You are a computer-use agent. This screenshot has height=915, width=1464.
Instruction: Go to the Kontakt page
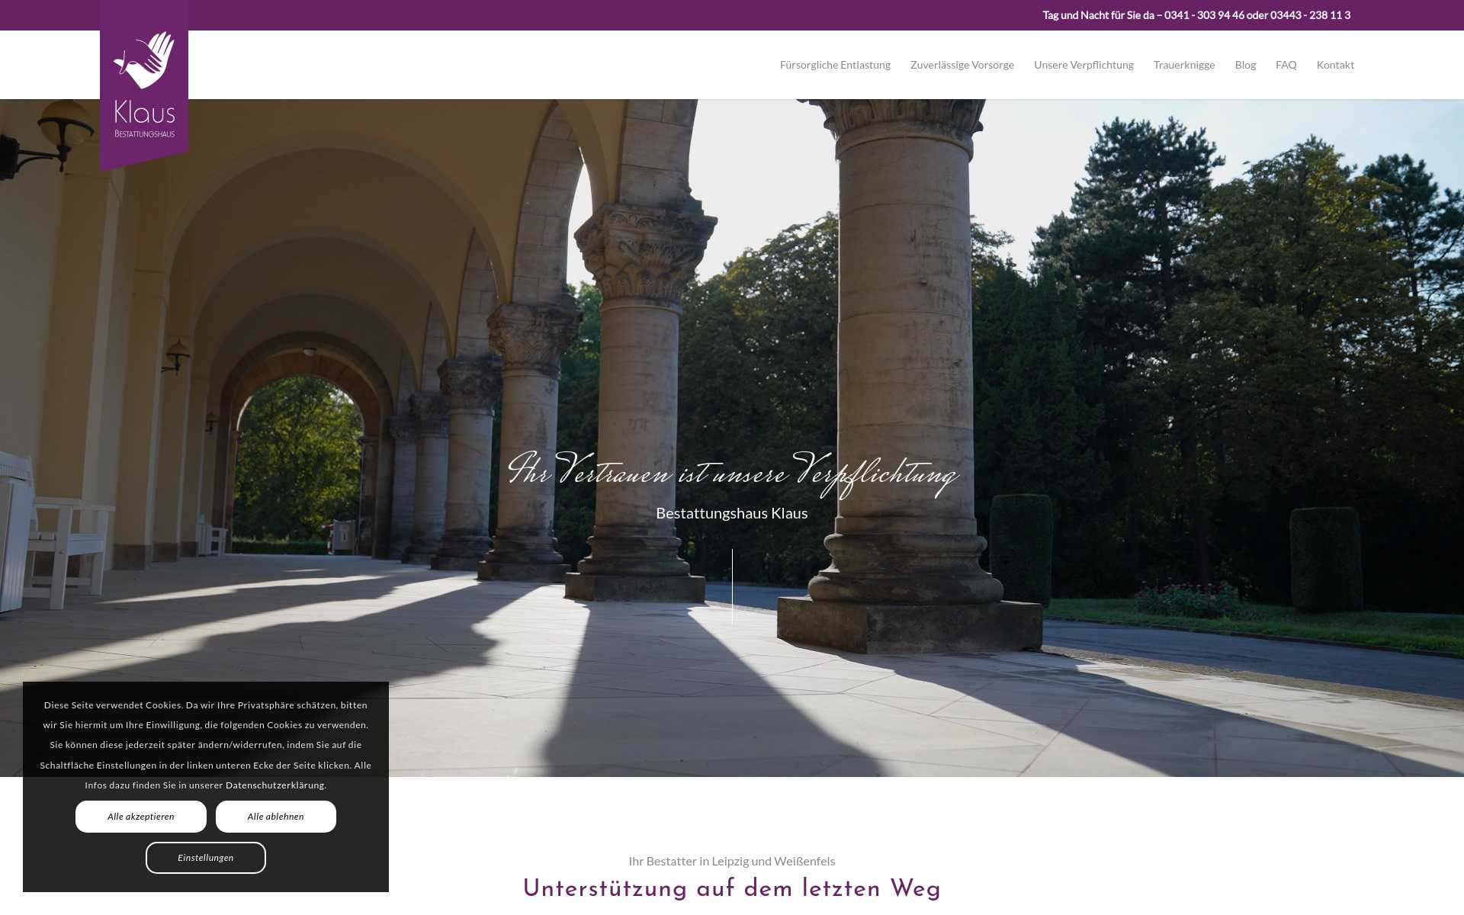pyautogui.click(x=1334, y=65)
